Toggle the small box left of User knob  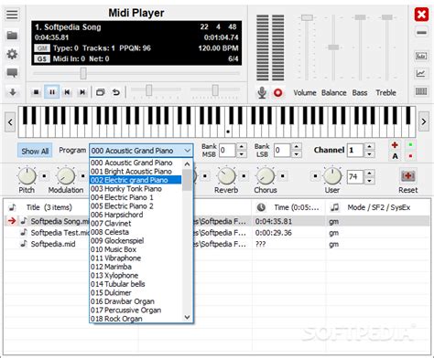point(315,176)
